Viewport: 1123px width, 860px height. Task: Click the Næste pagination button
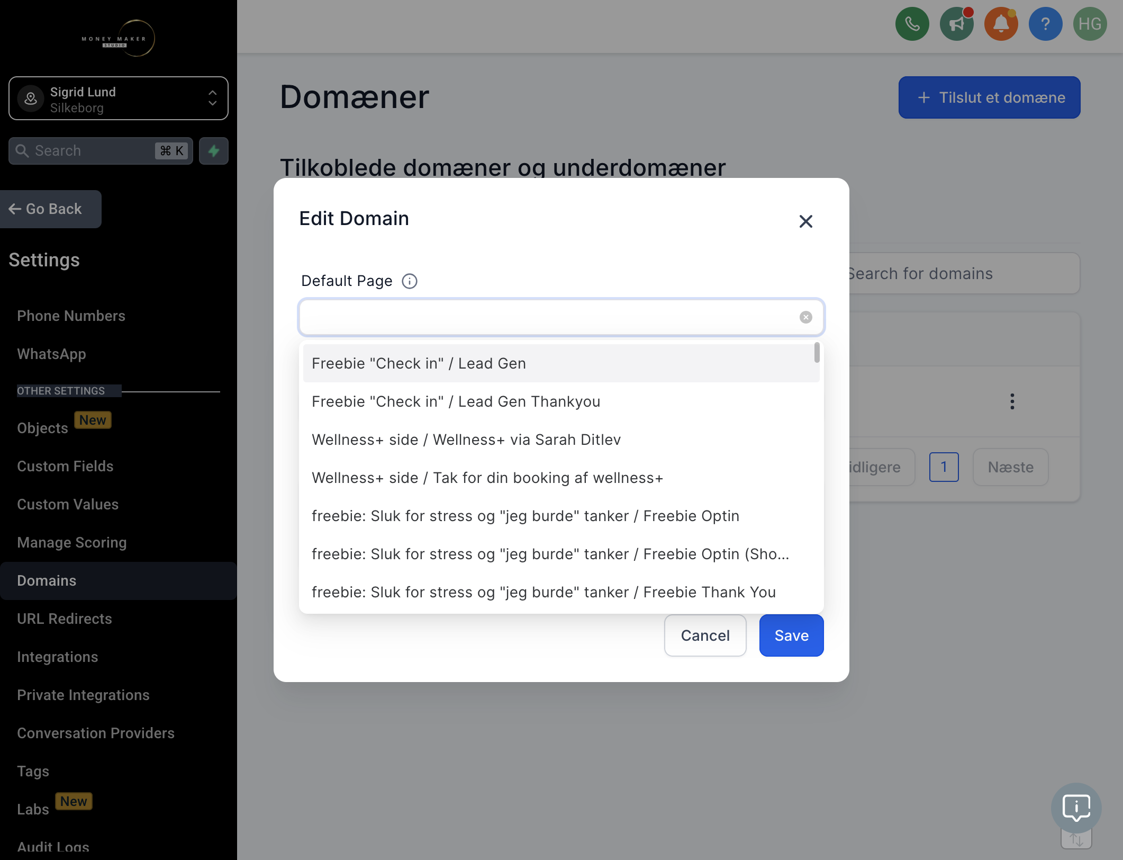coord(1010,467)
